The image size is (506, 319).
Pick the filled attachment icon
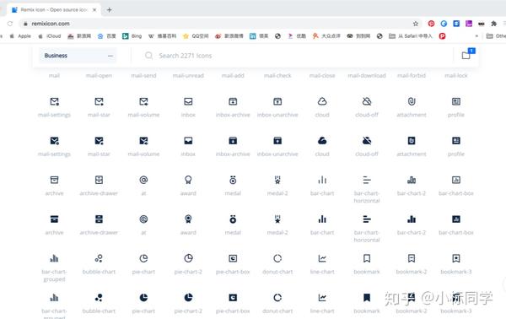[x=412, y=141]
